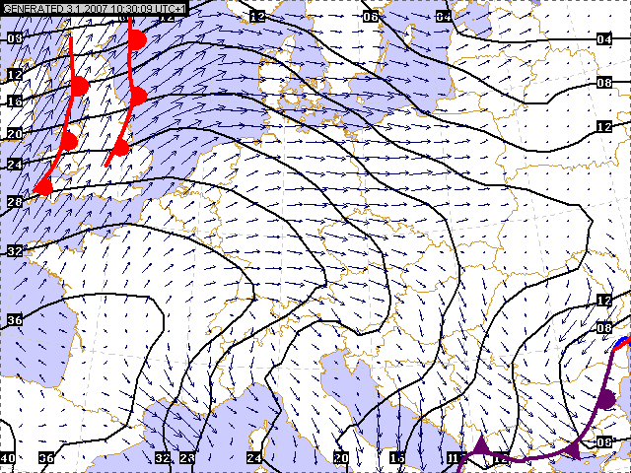The image size is (631, 473).
Task: Click top red semicircle on left warm front
Action: coord(80,87)
